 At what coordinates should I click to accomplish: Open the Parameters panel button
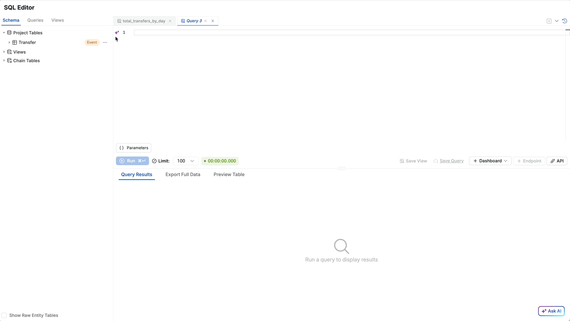pos(134,148)
